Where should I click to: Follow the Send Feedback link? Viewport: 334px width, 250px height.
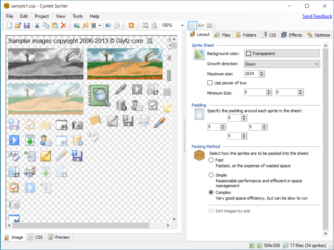click(x=317, y=16)
